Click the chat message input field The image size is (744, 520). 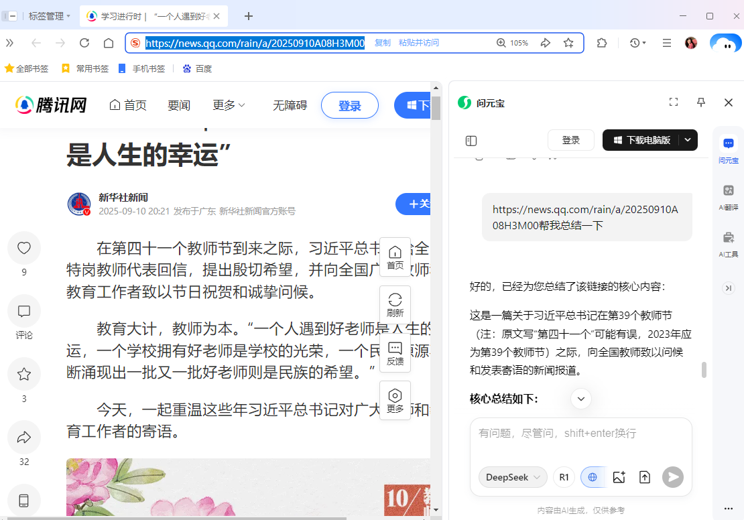click(576, 434)
